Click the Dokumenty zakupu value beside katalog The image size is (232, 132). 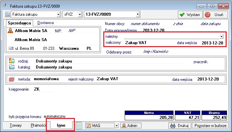coord(54,67)
